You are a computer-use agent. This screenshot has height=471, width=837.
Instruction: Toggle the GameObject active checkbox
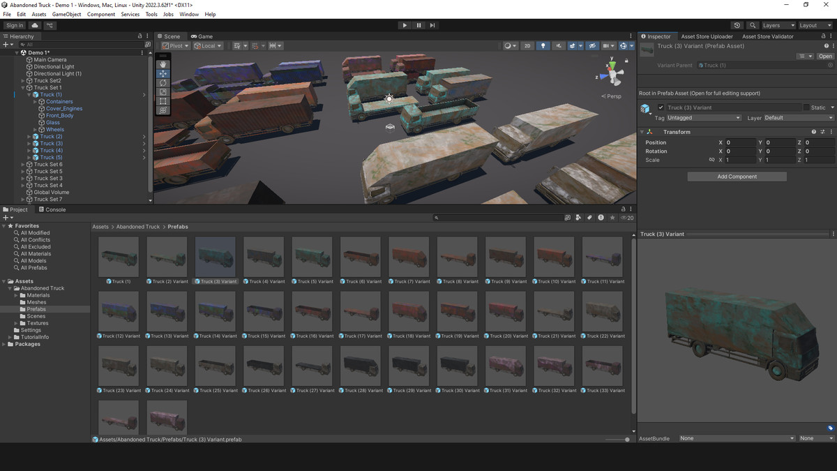[661, 107]
